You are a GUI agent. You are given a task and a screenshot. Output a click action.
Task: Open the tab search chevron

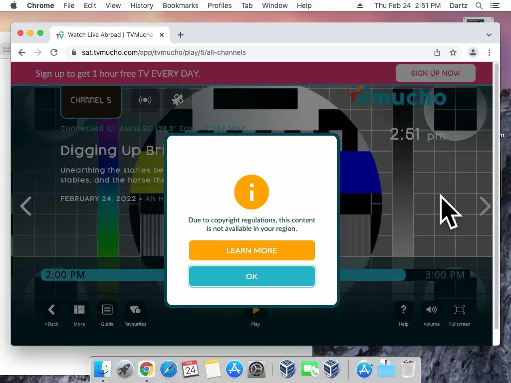[x=489, y=35]
